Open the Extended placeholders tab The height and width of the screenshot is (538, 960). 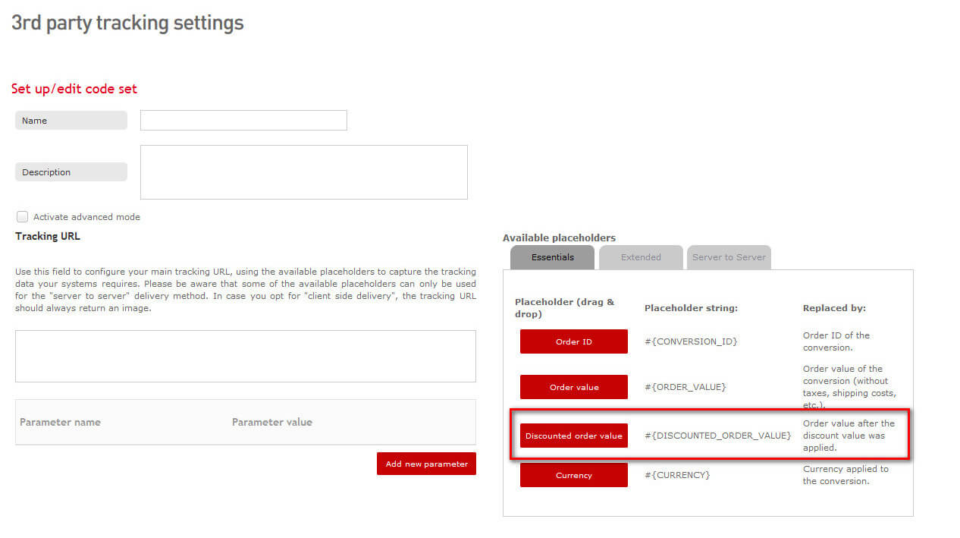(641, 257)
